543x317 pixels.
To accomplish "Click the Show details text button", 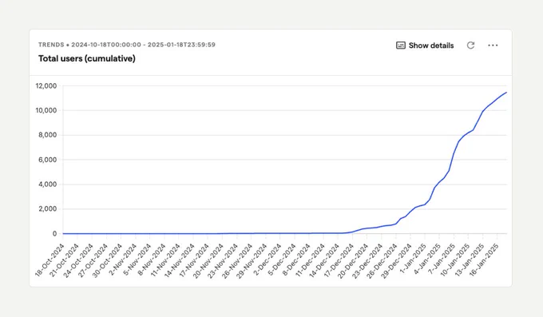I will click(431, 46).
